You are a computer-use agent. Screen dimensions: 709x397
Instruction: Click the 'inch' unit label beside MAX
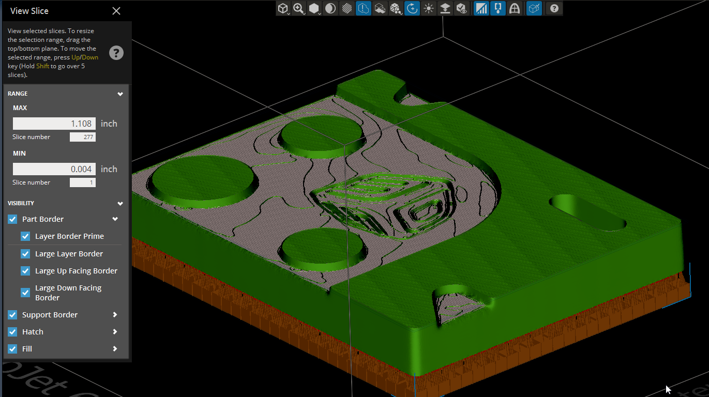pos(109,124)
